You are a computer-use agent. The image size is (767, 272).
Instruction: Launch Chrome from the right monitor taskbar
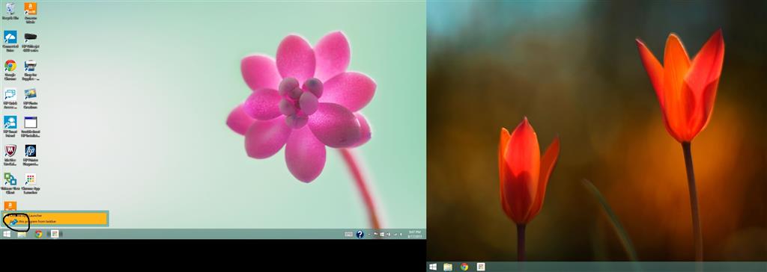(x=464, y=267)
